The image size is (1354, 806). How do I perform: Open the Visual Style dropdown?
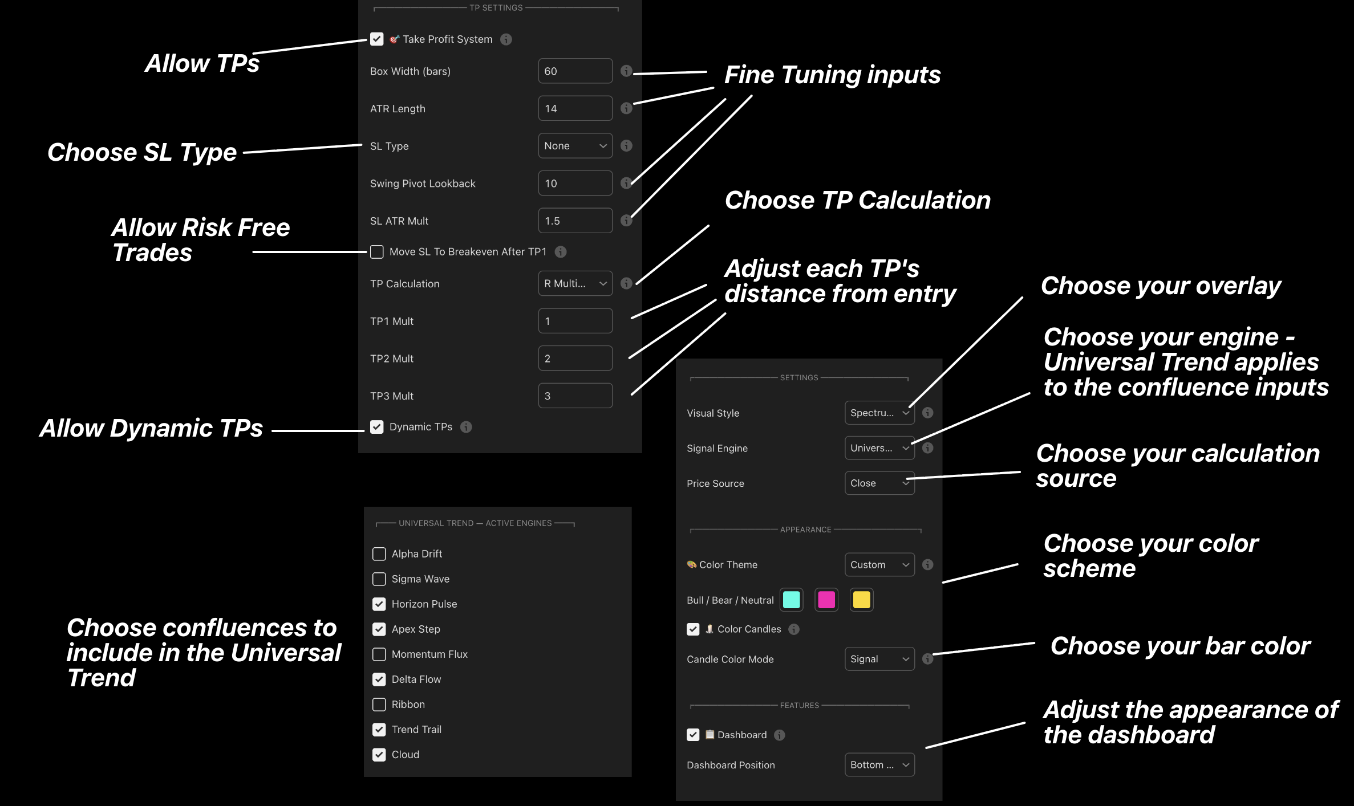coord(879,413)
